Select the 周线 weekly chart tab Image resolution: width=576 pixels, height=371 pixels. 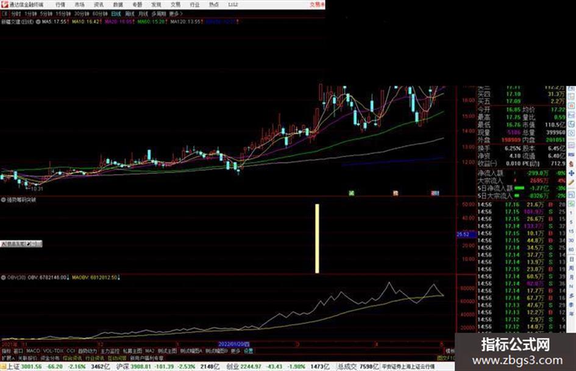point(130,13)
